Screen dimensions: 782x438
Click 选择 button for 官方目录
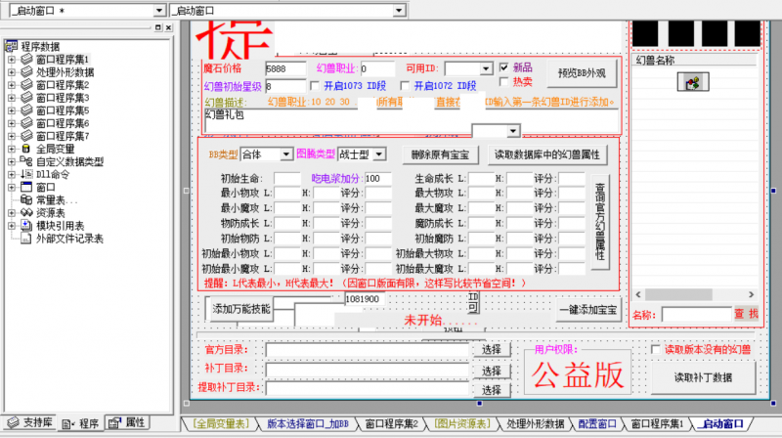coord(492,350)
